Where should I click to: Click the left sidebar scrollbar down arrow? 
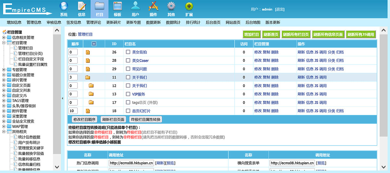[57, 167]
